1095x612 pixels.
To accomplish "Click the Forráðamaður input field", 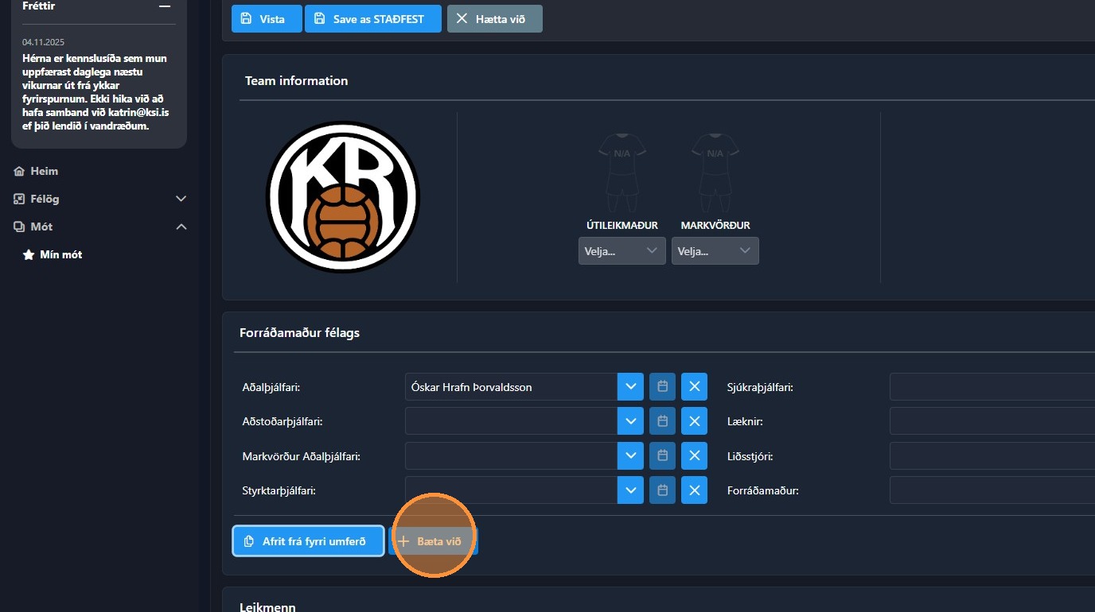I will tap(992, 490).
